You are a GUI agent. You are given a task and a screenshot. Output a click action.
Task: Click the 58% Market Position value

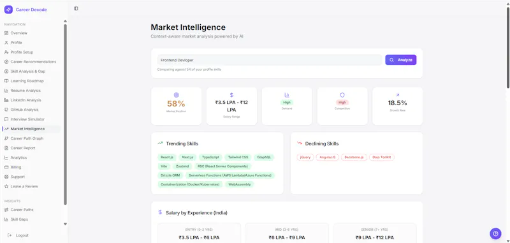click(x=177, y=104)
